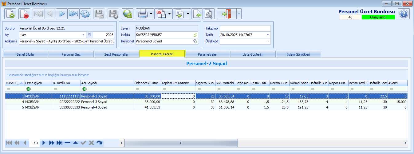The image size is (414, 154).
Task: Click ellipsis button in Özel kod field
Action: click(268, 41)
